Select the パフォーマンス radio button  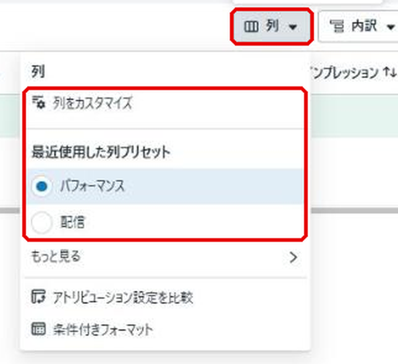(x=41, y=186)
